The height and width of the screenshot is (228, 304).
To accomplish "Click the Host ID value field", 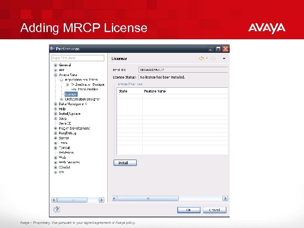I will (x=183, y=70).
